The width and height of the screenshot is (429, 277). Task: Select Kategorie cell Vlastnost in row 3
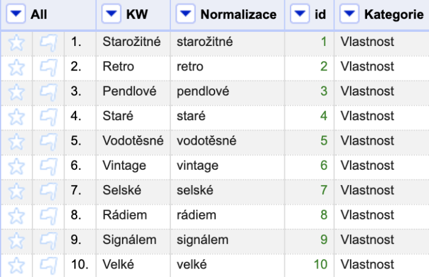pos(382,91)
